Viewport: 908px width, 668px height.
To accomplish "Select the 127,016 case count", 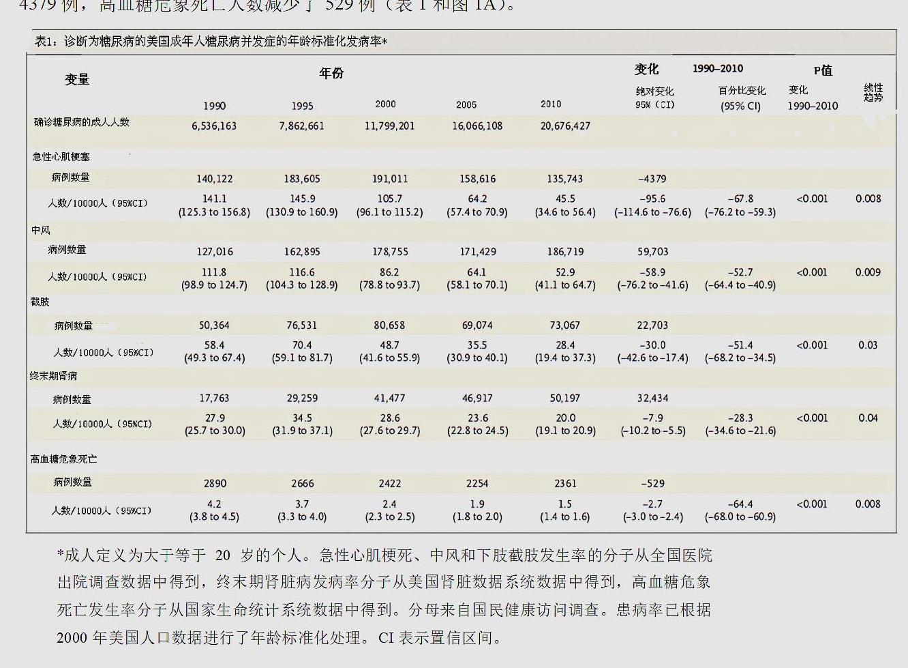I will coord(214,252).
